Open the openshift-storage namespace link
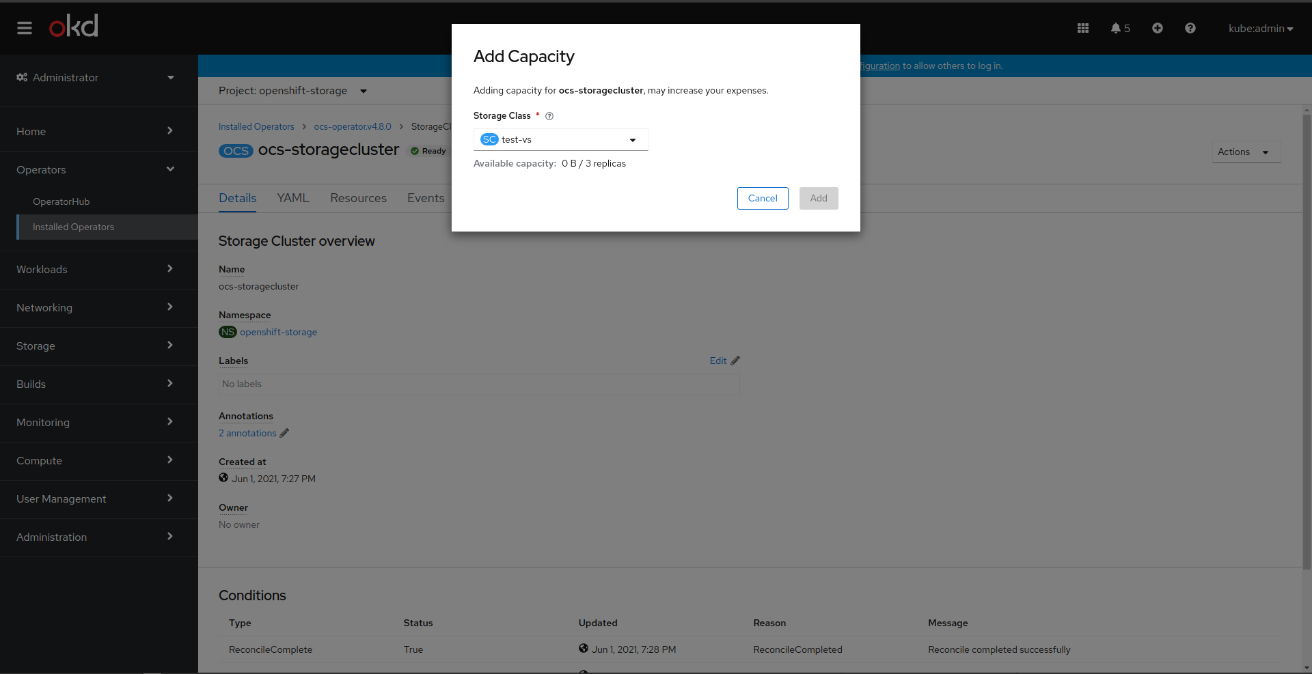Image resolution: width=1312 pixels, height=674 pixels. [278, 332]
